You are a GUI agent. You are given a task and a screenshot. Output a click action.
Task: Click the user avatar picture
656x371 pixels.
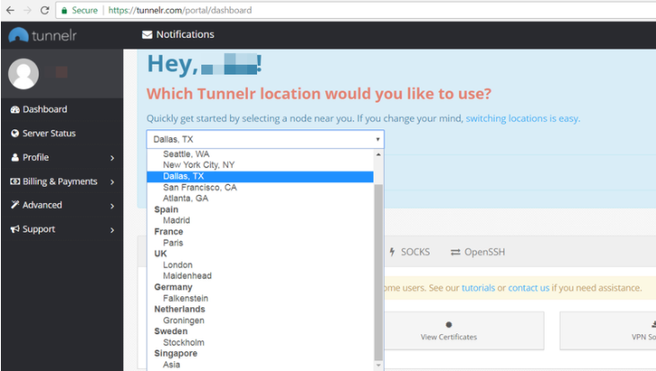(x=23, y=74)
